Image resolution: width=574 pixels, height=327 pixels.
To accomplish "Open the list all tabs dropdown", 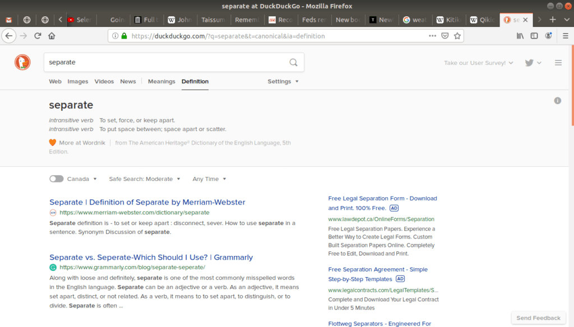I will [567, 20].
